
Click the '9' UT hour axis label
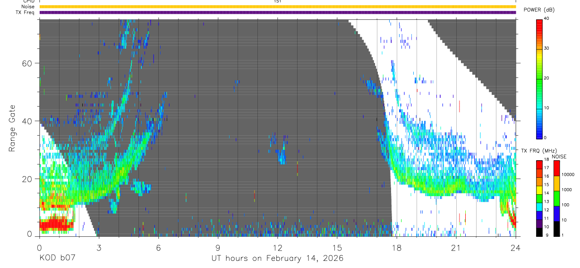pos(218,247)
